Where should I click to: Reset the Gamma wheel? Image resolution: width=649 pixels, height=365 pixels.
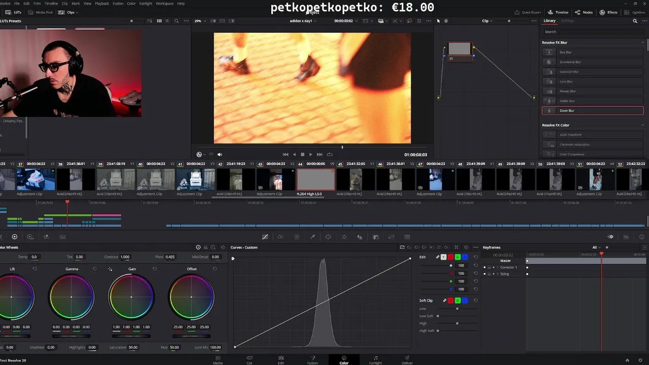pos(94,269)
